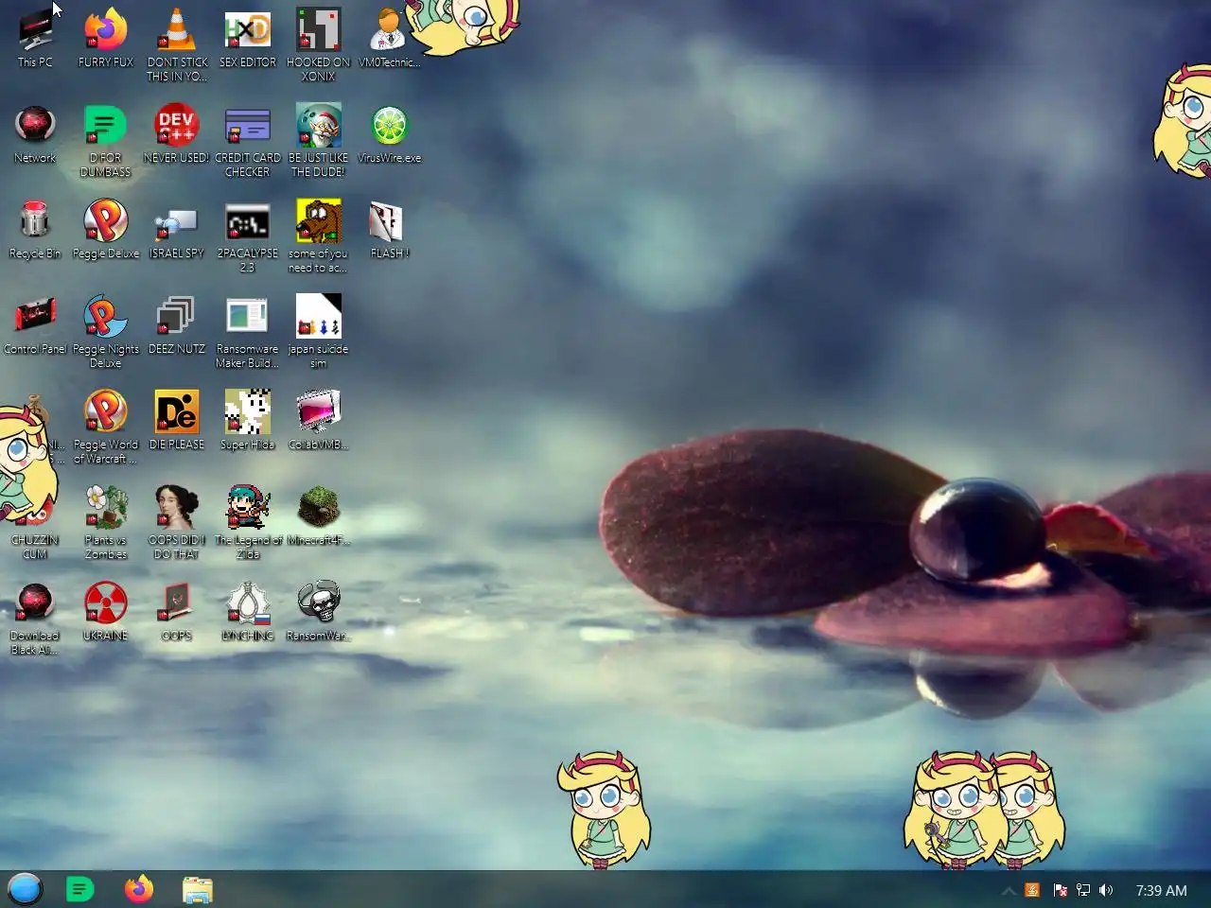
Task: Open The Legend of Zilda shortcut
Action: [x=248, y=523]
